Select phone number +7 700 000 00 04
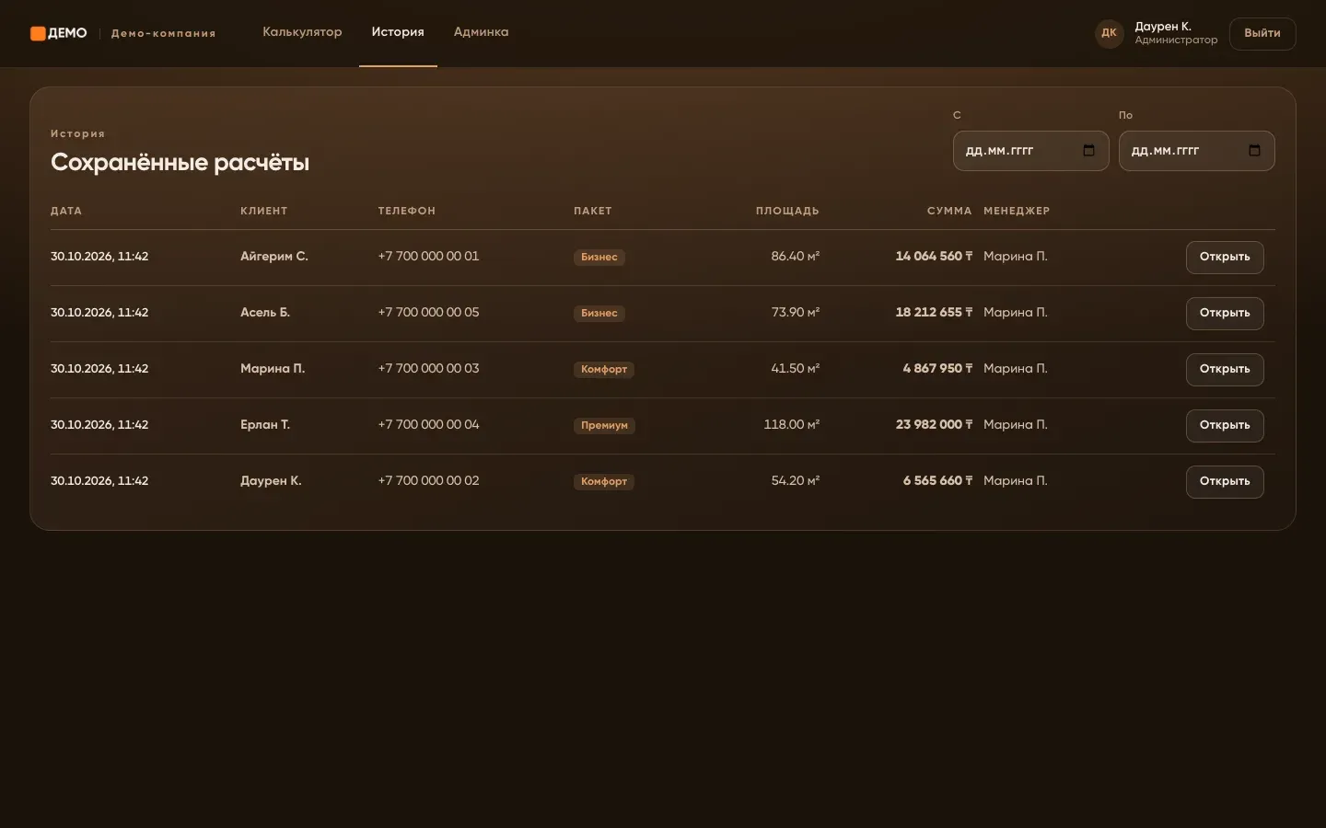1326x828 pixels. click(428, 425)
